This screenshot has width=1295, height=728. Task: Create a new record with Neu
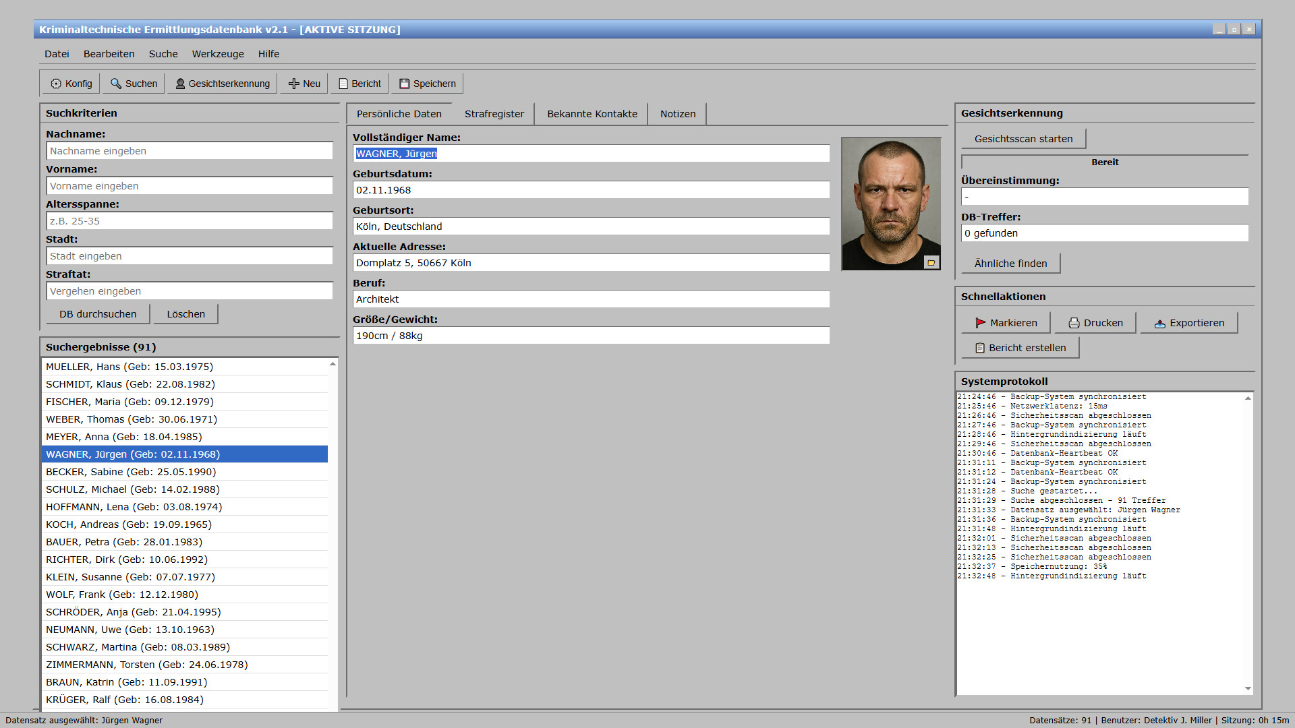[304, 84]
